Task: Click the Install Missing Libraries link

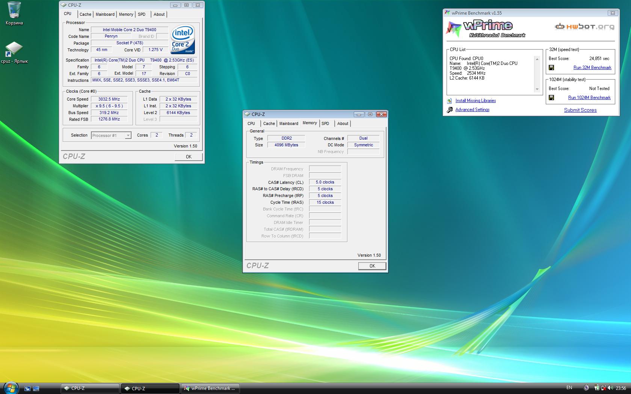Action: pyautogui.click(x=476, y=101)
